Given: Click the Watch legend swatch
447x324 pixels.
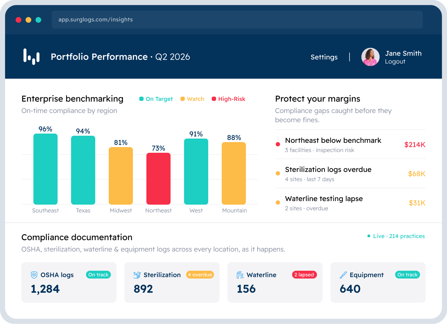Looking at the screenshot, I should (183, 99).
